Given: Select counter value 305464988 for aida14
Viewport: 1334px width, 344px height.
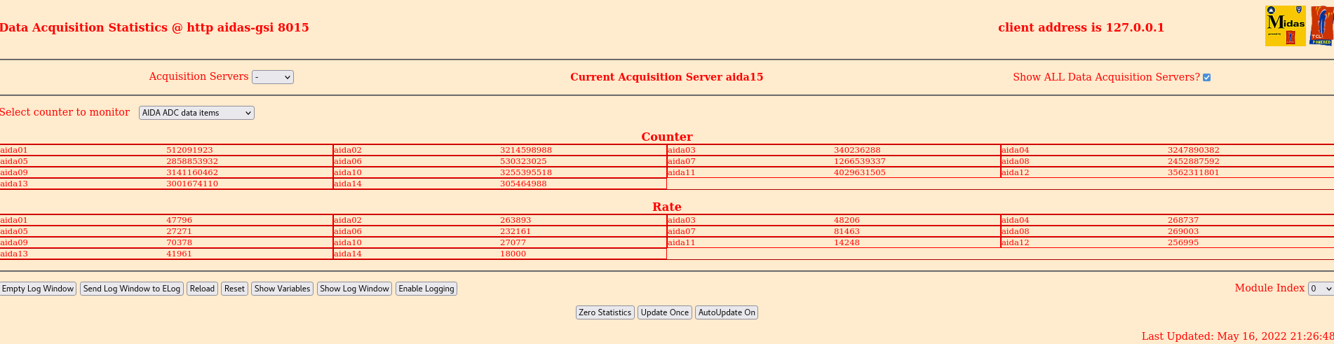Looking at the screenshot, I should point(523,184).
